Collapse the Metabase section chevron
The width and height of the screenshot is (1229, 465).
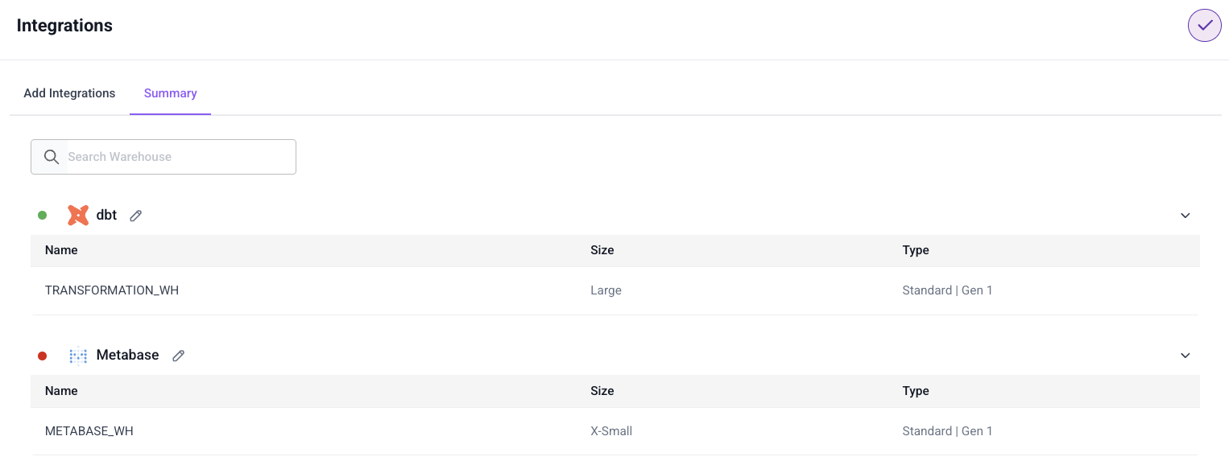[x=1185, y=356]
